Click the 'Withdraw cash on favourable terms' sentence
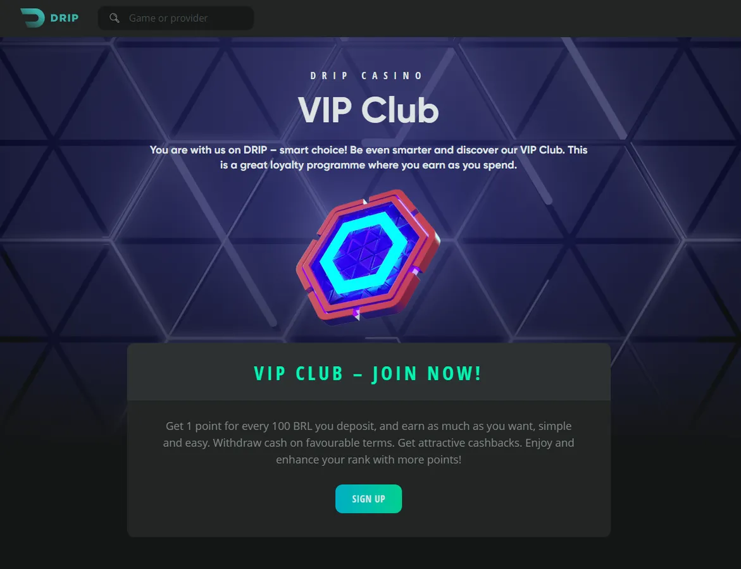Viewport: 741px width, 569px height. point(303,443)
